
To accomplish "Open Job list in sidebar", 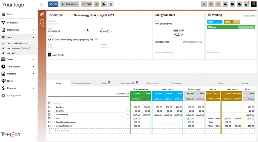I will click(11, 53).
